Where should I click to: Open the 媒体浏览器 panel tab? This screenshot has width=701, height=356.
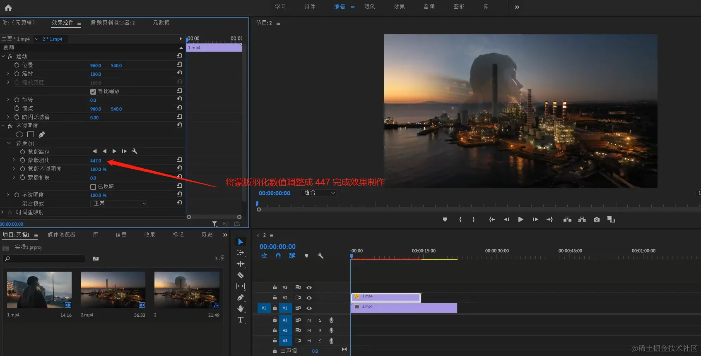61,234
